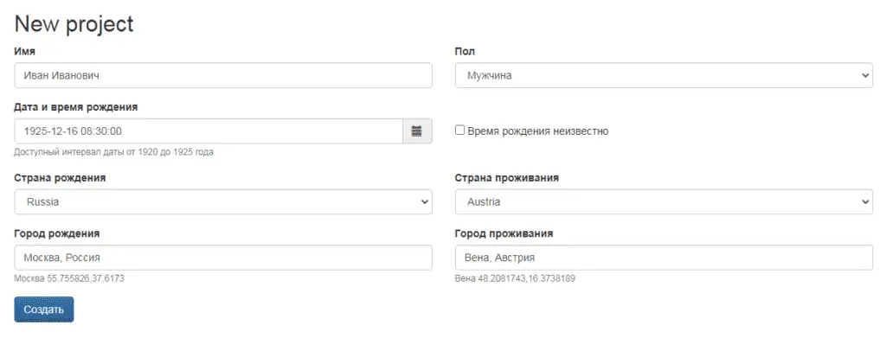The image size is (886, 338).
Task: Click the 'Имя' field label
Action: [x=25, y=51]
